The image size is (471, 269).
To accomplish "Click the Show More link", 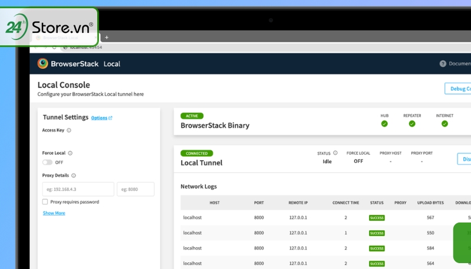I will pos(54,213).
